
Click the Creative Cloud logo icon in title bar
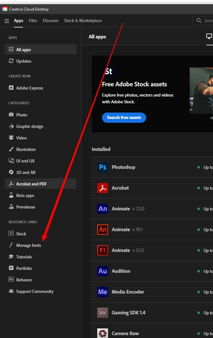click(x=5, y=9)
